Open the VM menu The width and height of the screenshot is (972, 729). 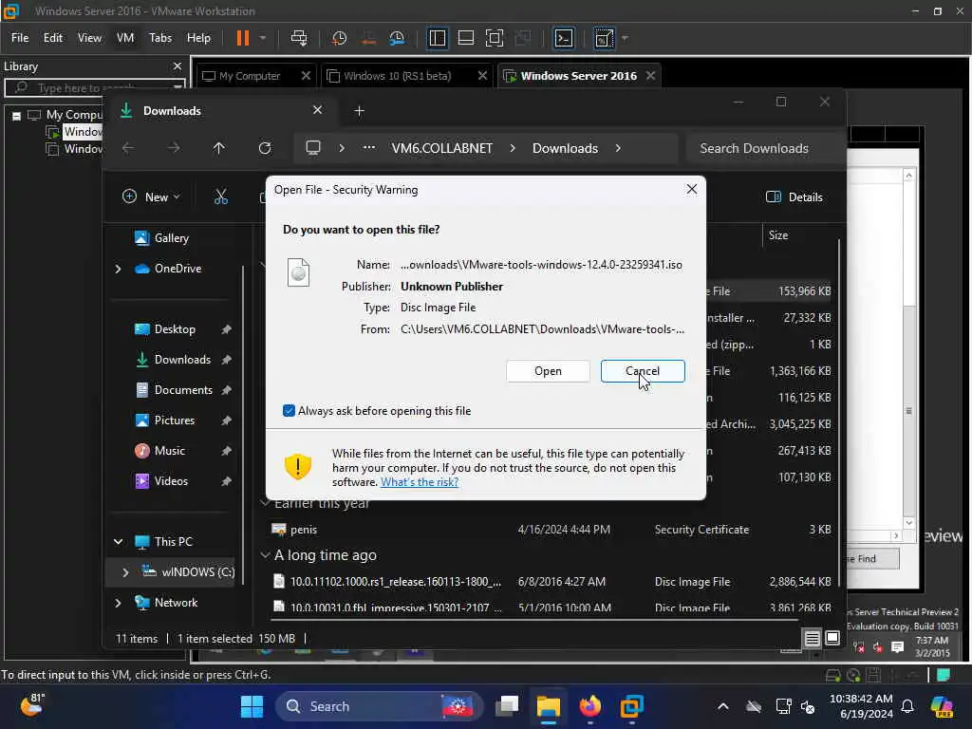(125, 38)
